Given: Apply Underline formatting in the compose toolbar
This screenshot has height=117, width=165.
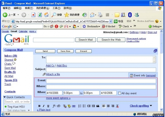Looking at the screenshot, I should [x=48, y=106].
